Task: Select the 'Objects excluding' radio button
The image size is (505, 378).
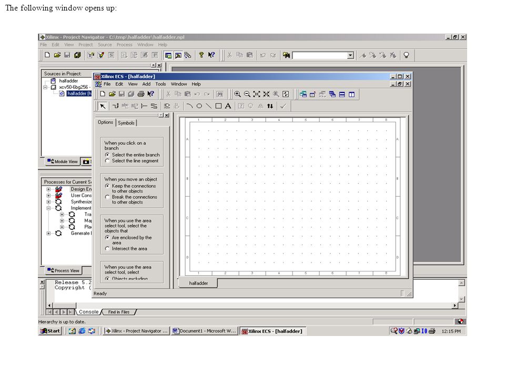Action: click(107, 279)
